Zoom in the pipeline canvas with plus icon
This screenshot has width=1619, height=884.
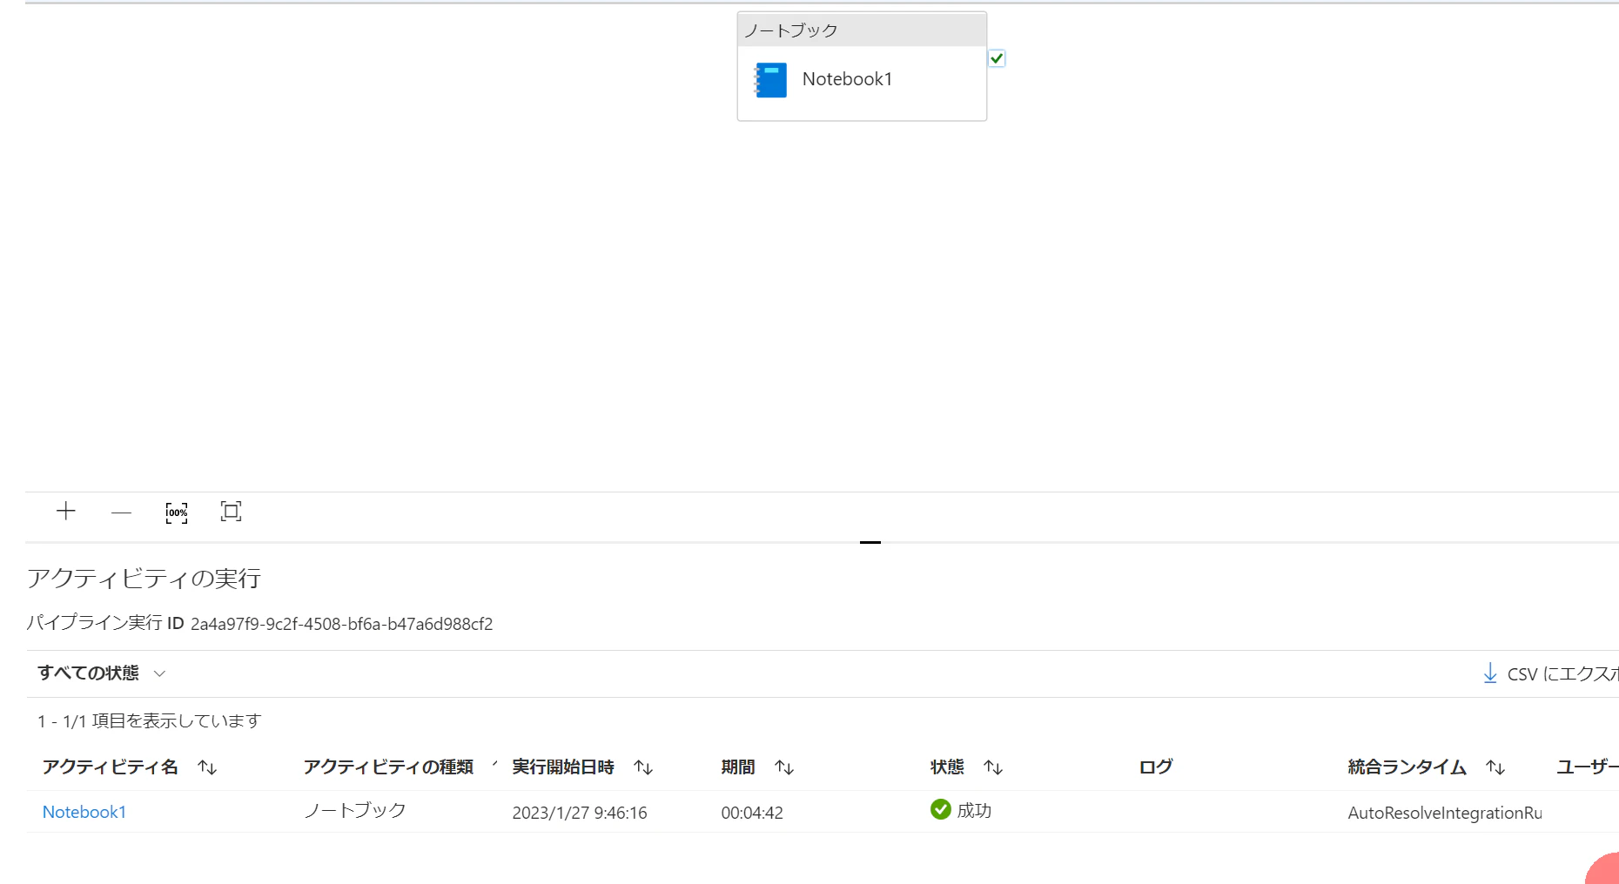coord(66,511)
